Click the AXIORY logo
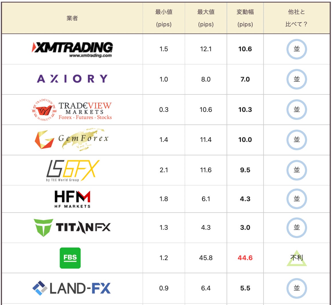332x305 pixels. click(x=72, y=79)
